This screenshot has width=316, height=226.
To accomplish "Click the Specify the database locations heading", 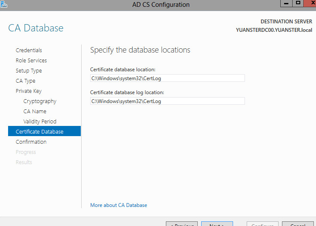I will coord(140,50).
